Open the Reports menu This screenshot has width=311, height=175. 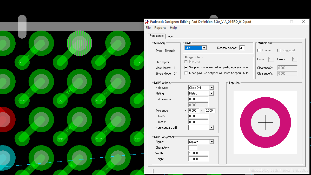(160, 28)
